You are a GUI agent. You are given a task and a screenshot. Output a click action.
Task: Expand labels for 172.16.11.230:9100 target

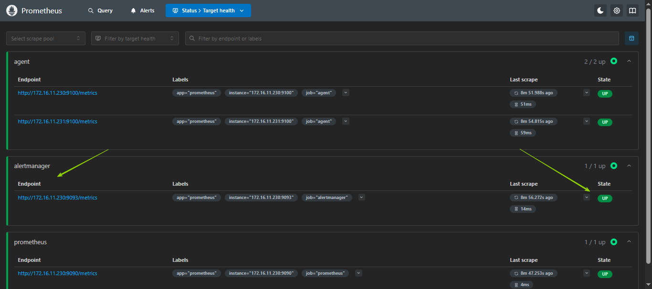(346, 92)
